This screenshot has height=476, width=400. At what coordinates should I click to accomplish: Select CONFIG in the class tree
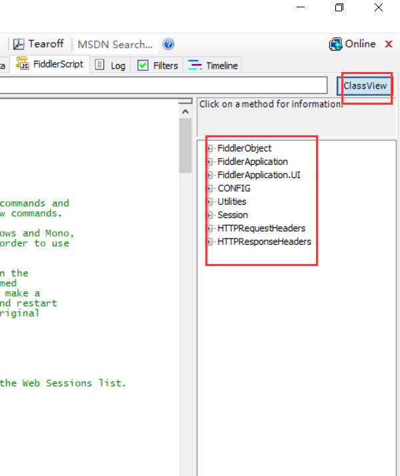234,189
